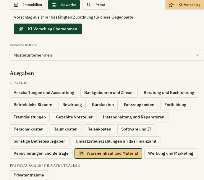Image resolution: width=204 pixels, height=180 pixels.
Task: Select Versicherungen und Beiträge category
Action: [x=41, y=153]
